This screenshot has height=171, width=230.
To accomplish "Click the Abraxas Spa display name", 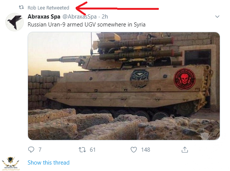I will pyautogui.click(x=44, y=17).
